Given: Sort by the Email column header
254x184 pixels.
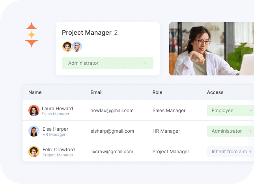Looking at the screenshot, I should click(96, 92).
